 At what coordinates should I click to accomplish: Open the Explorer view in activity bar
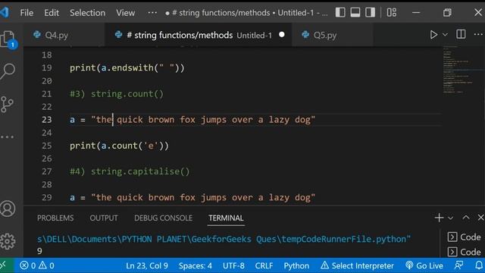click(8, 39)
